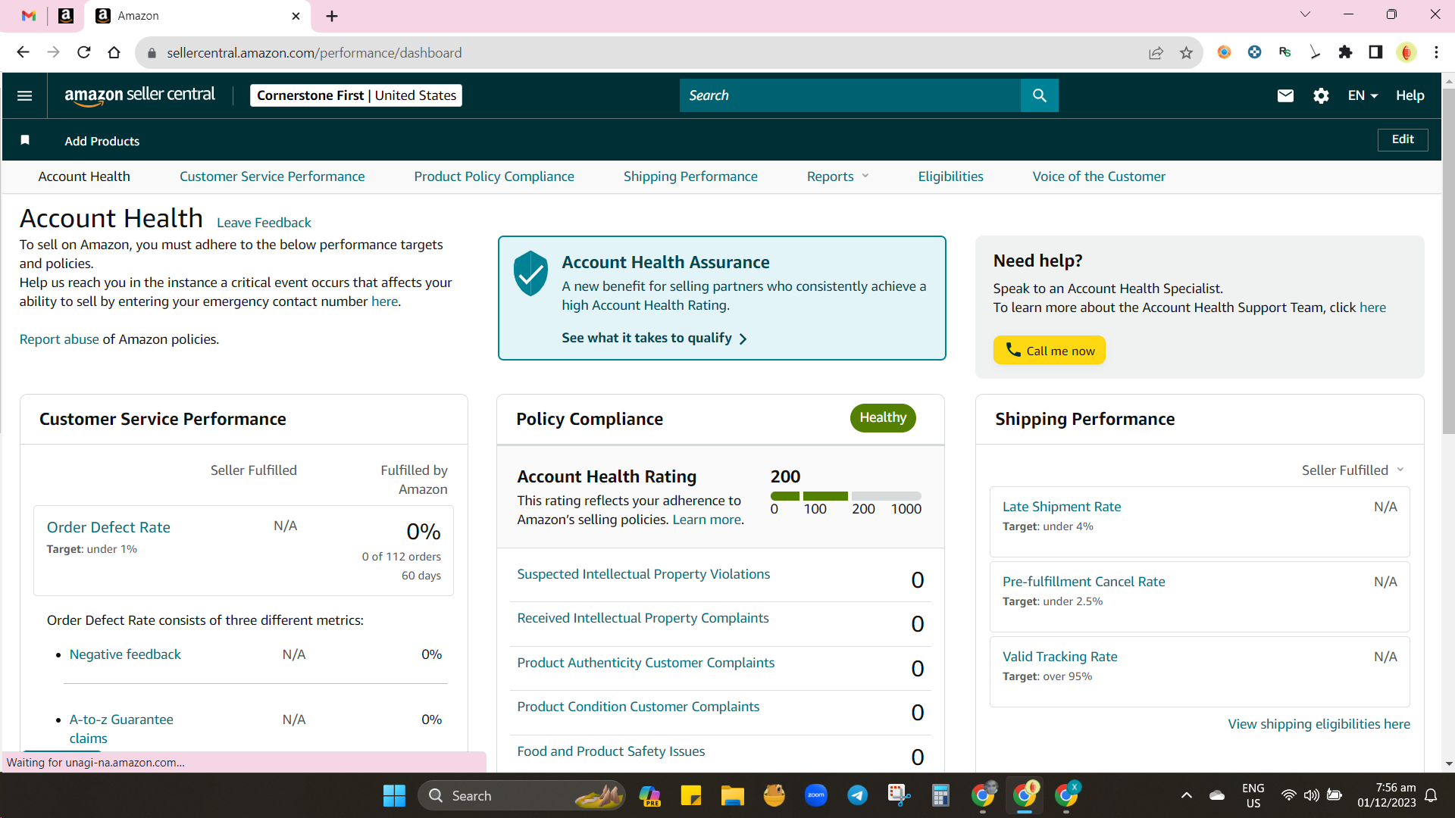
Task: Click the amazon seller central logo
Action: [139, 95]
